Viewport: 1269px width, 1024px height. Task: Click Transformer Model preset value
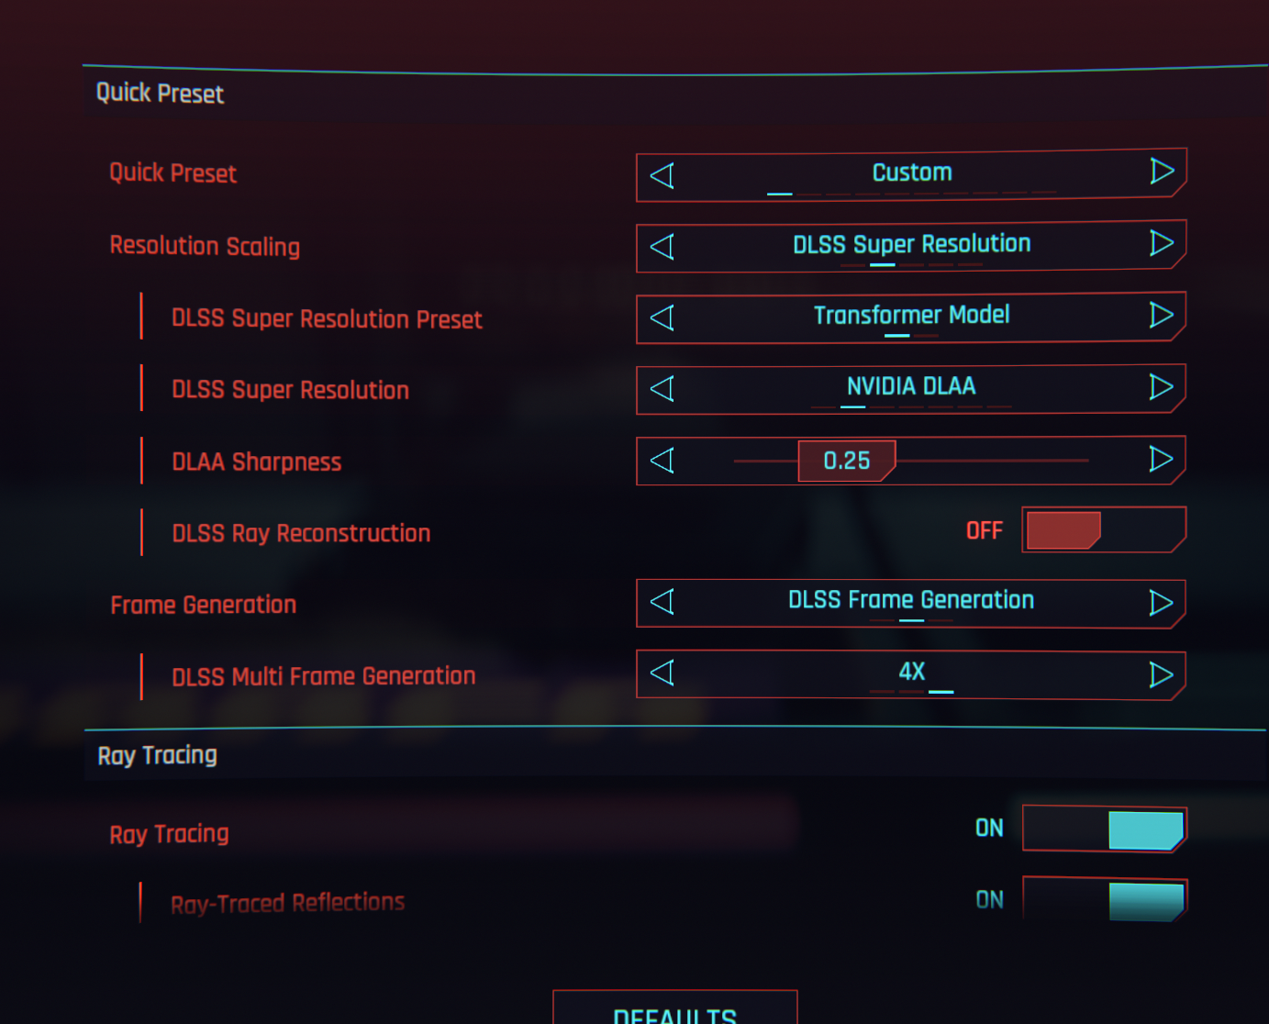point(911,316)
